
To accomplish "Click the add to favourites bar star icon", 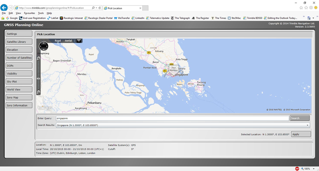I will click(x=3, y=18).
